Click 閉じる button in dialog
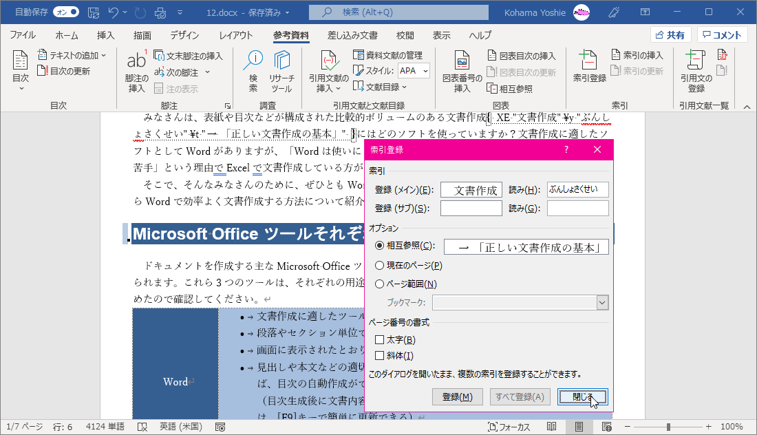Image resolution: width=757 pixels, height=435 pixels. (x=582, y=397)
